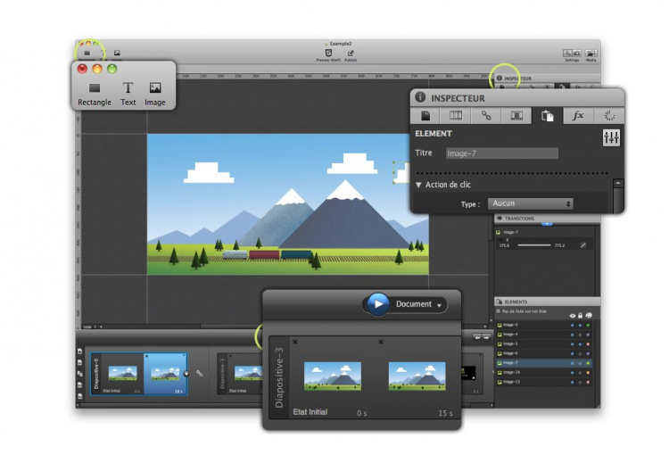Open the right Settings toolbar button

(x=577, y=54)
